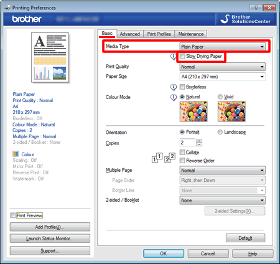Enable the Slow Drying Paper checkbox
The image size is (280, 264).
point(182,56)
